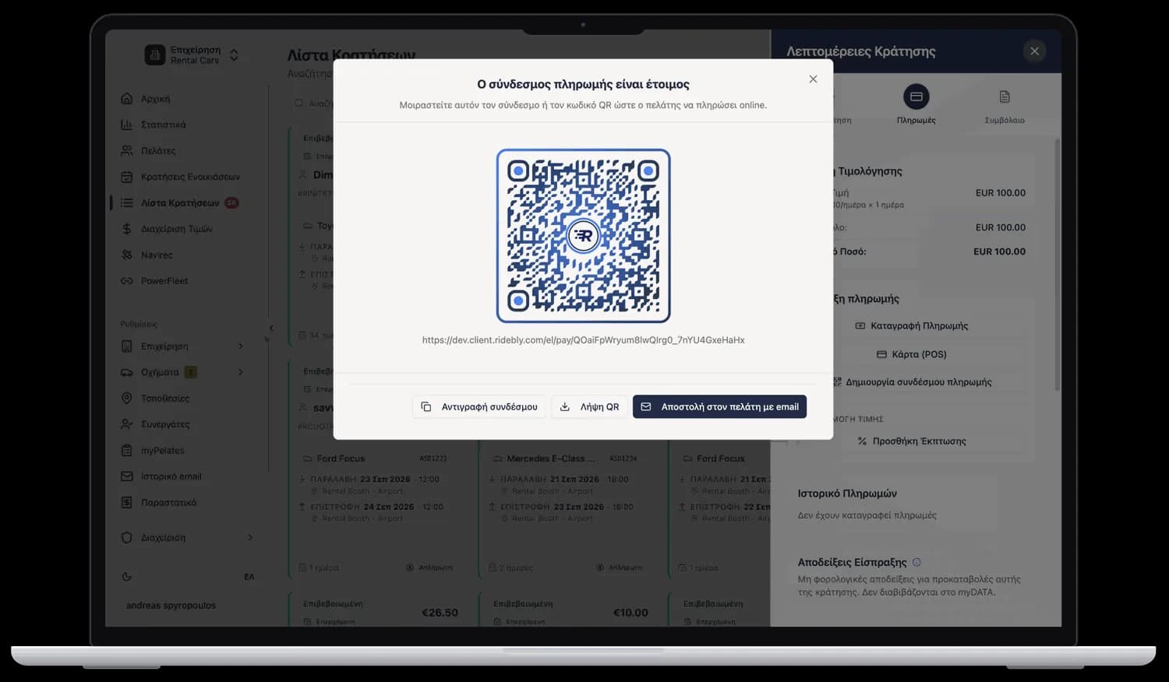Open the Αρχική home icon in sidebar

(127, 99)
